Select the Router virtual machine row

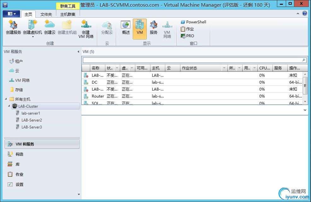(x=192, y=96)
